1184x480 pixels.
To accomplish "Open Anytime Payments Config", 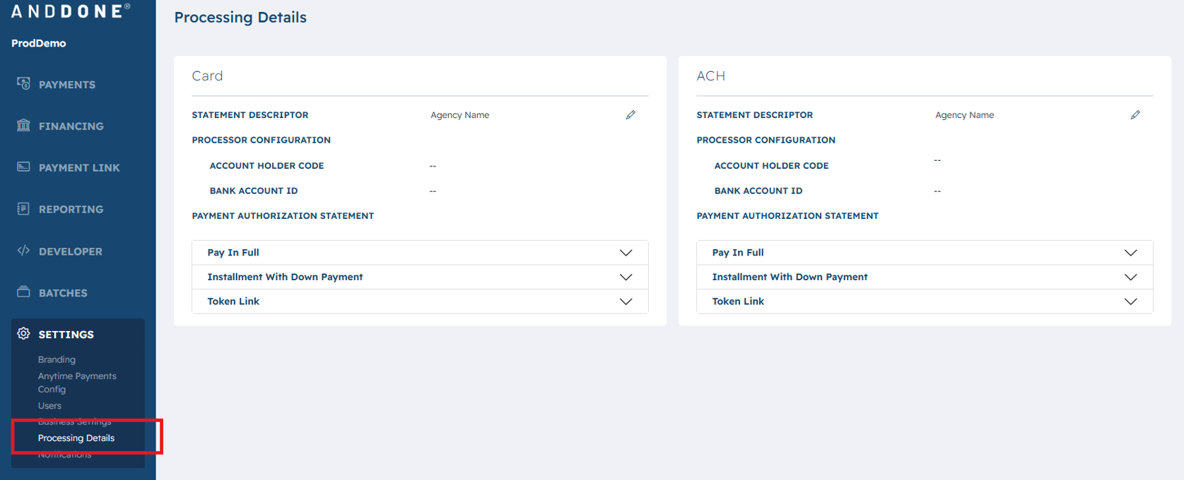I will point(77,383).
